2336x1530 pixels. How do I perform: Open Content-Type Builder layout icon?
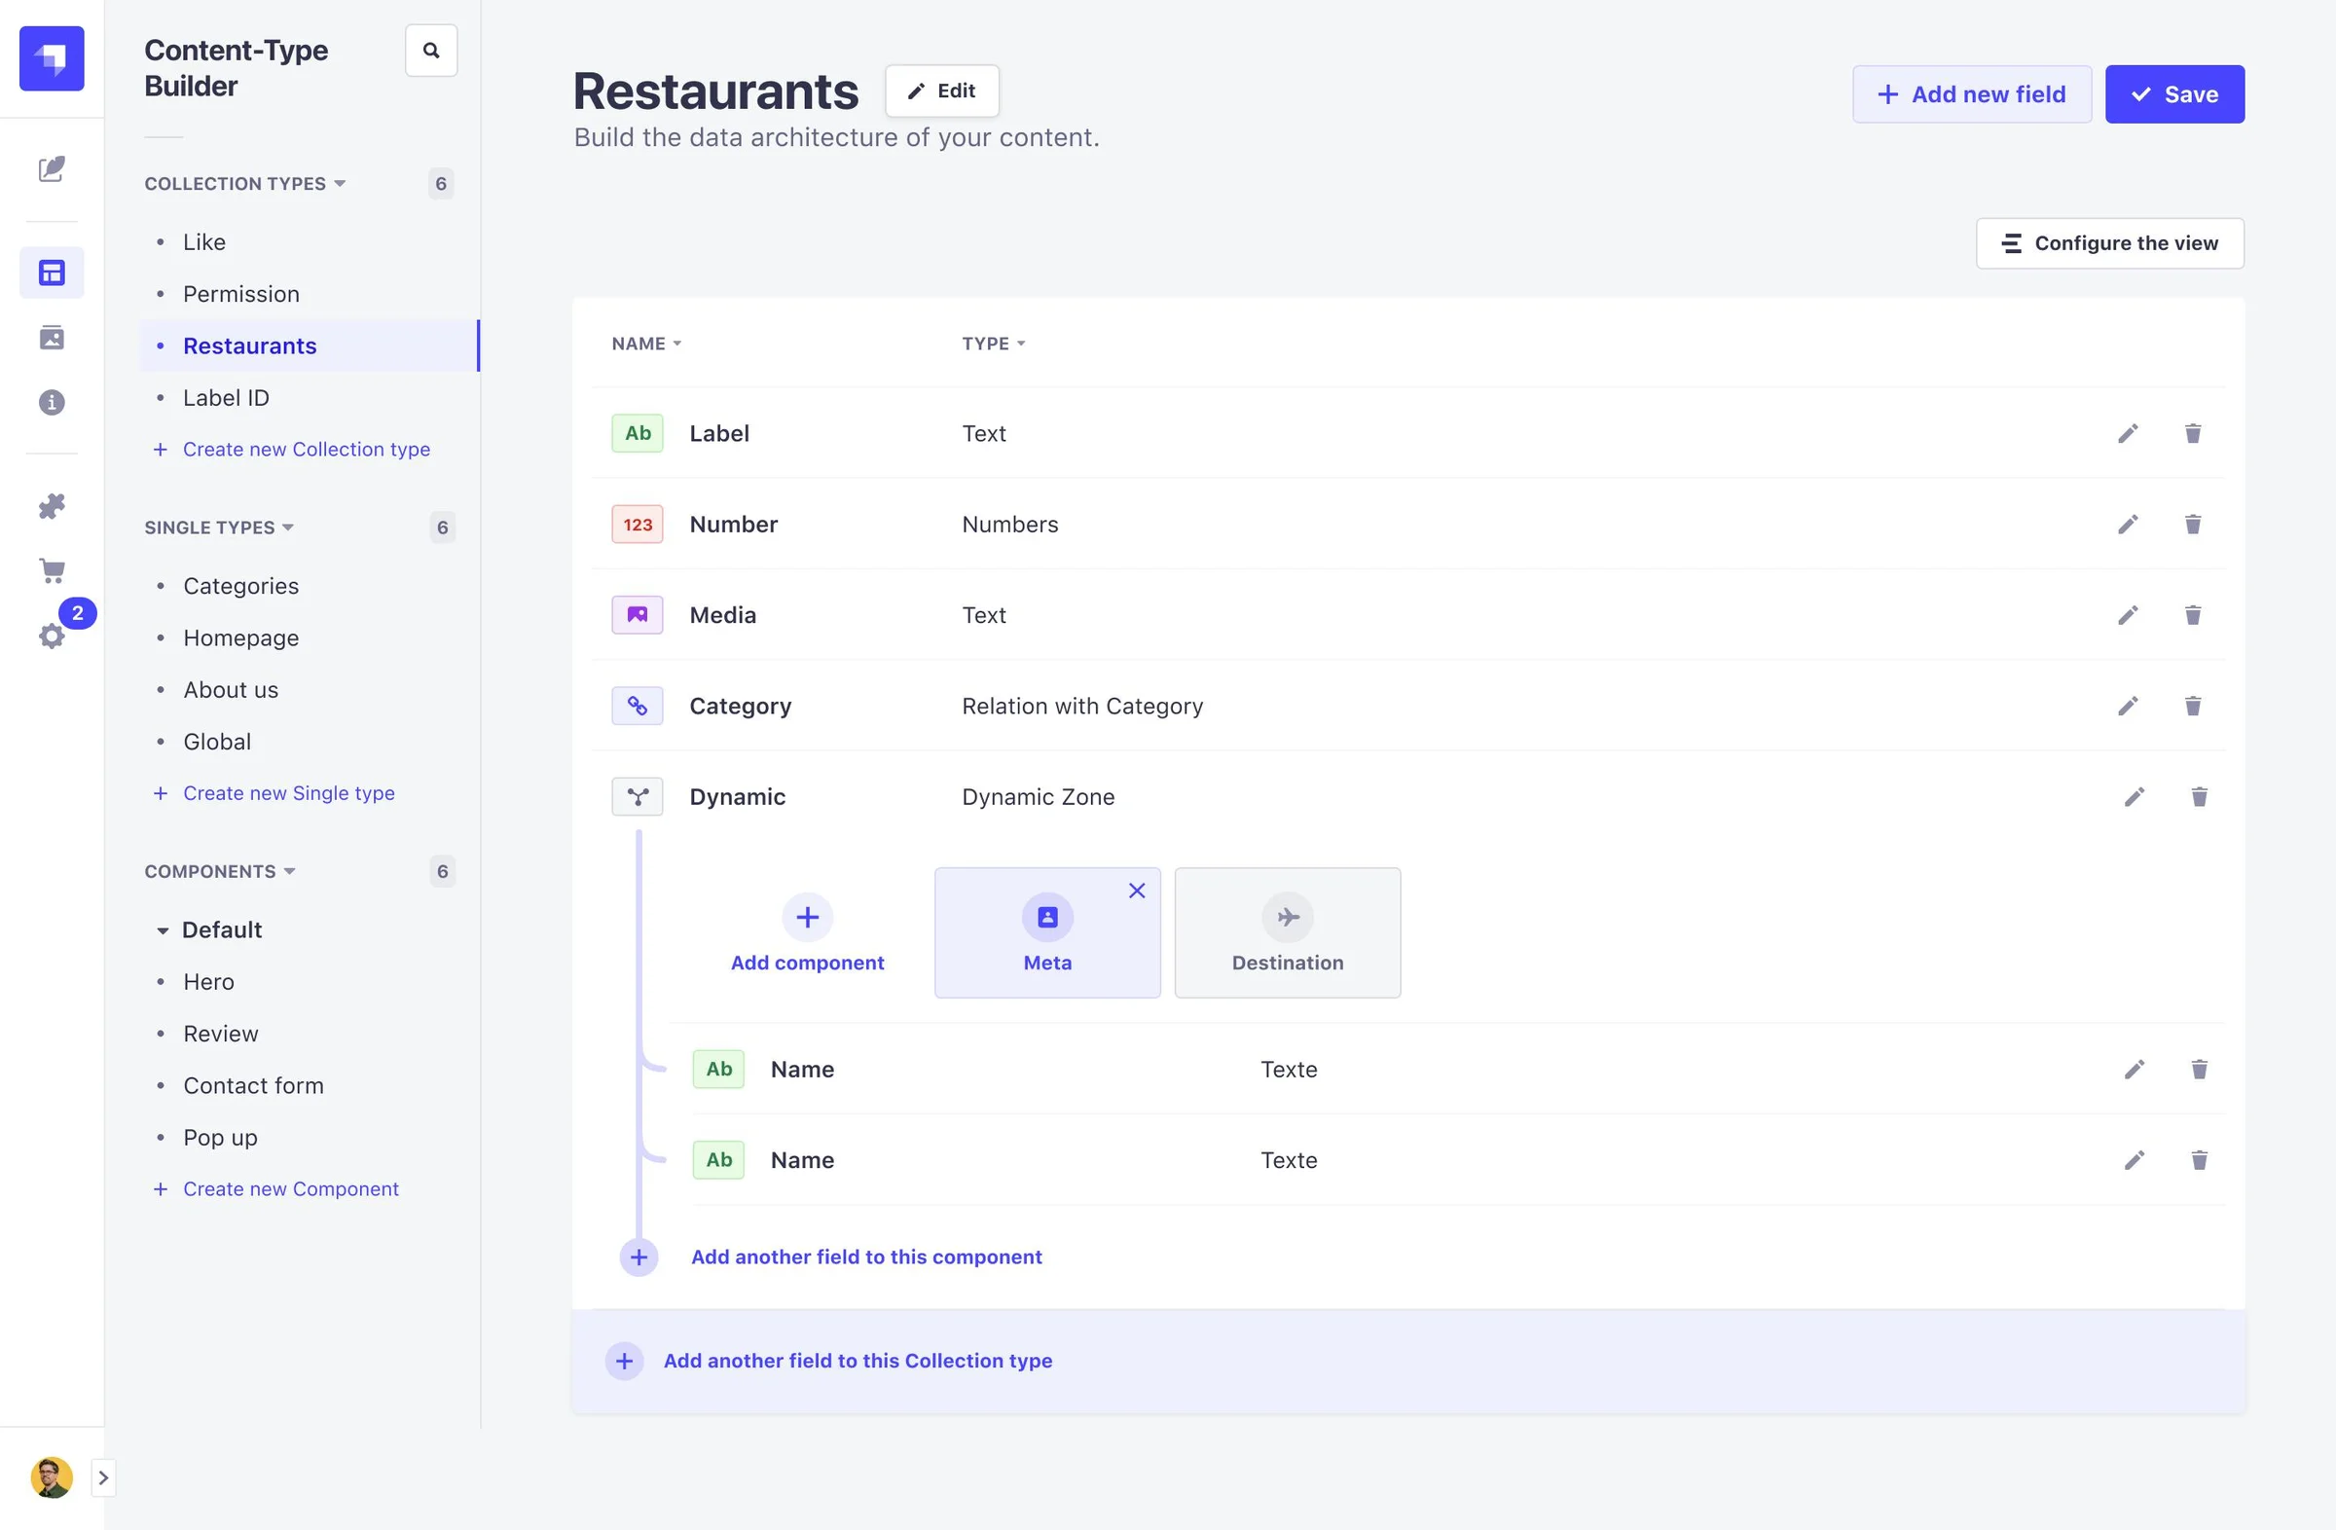click(52, 272)
